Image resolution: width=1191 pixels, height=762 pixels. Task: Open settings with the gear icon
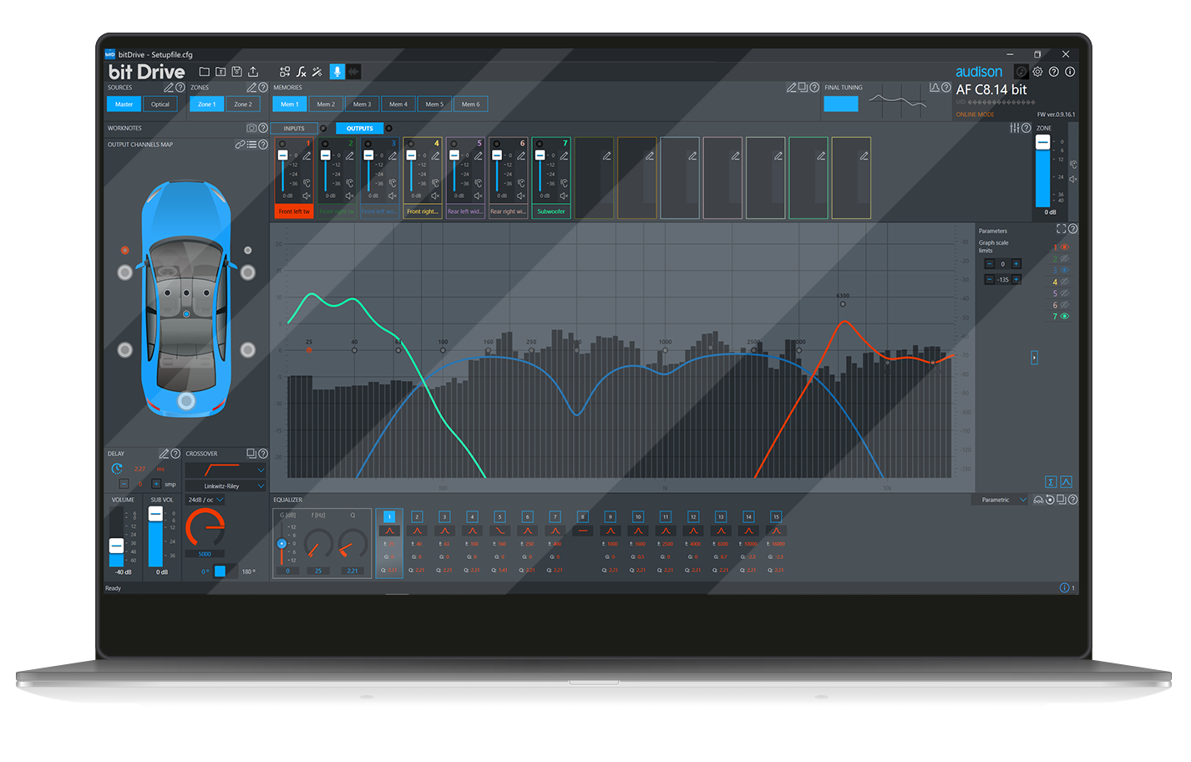coord(1037,72)
